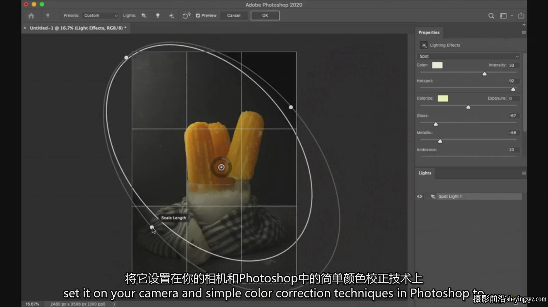The height and width of the screenshot is (307, 548).
Task: Open the Properties panel options menu
Action: click(524, 33)
